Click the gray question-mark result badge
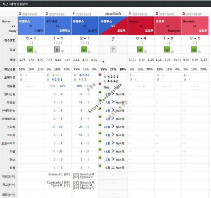 coord(113,49)
